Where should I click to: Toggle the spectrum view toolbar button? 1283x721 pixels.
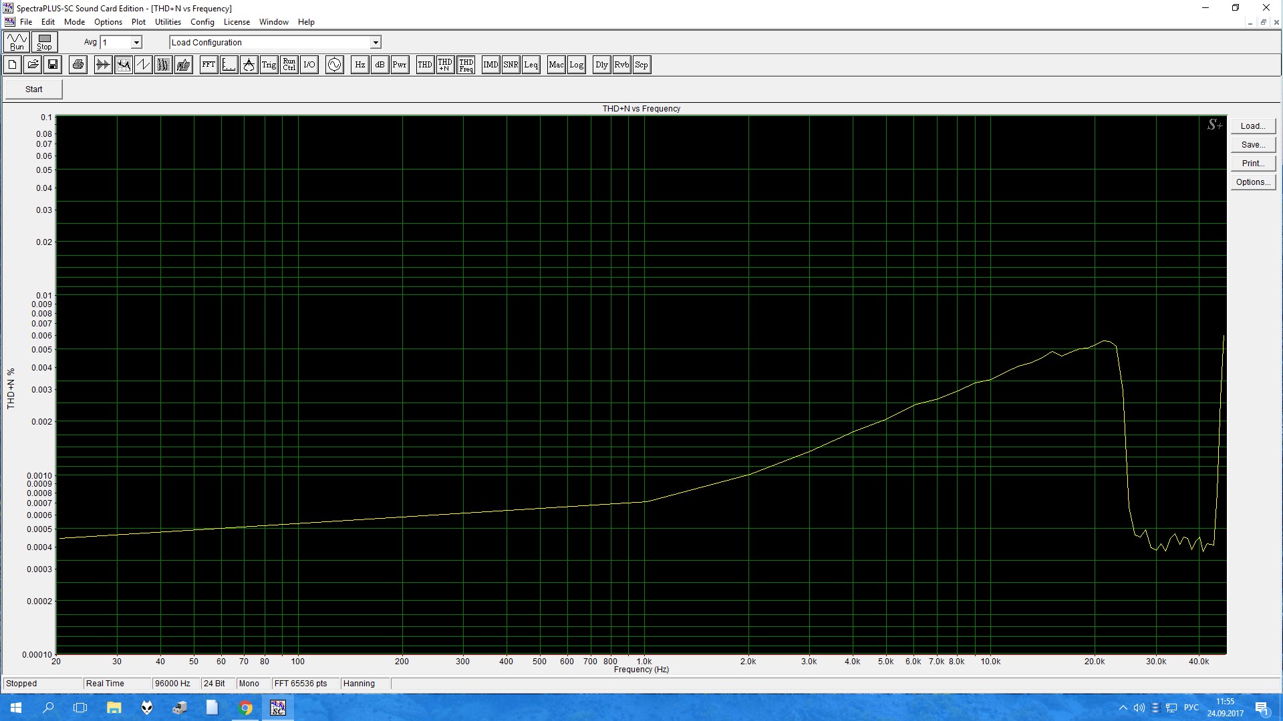pos(123,65)
